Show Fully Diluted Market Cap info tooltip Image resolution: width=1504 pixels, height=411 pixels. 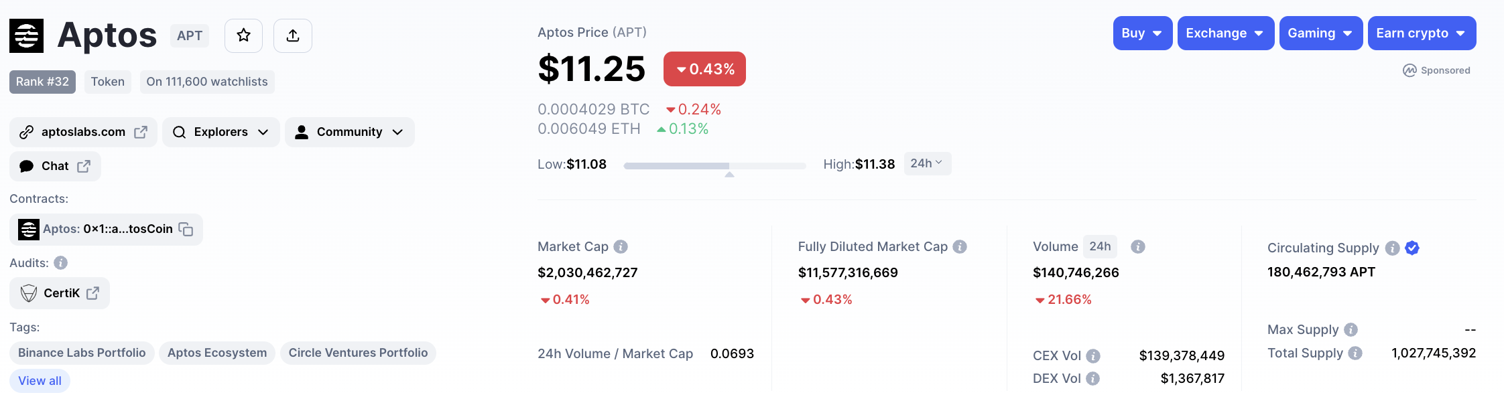point(960,247)
